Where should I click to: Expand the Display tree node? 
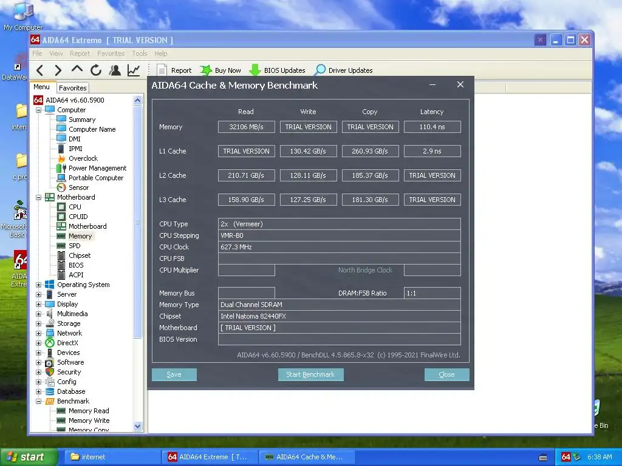[38, 305]
